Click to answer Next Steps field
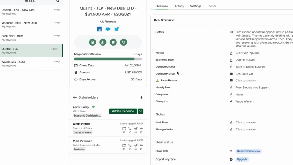Viewport: 293px width, 165px height. [x=245, y=123]
